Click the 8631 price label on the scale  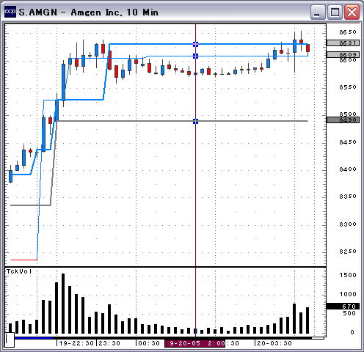tap(343, 43)
